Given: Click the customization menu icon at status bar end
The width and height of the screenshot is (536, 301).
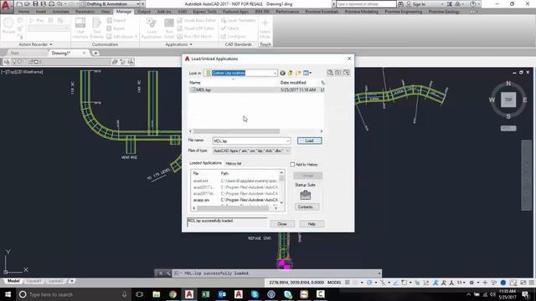Looking at the screenshot, I should coord(532,283).
